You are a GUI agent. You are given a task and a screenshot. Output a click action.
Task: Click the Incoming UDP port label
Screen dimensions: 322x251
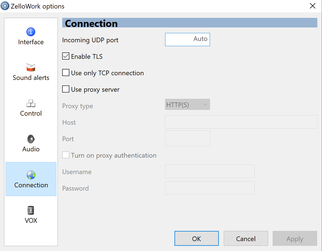[x=90, y=40]
